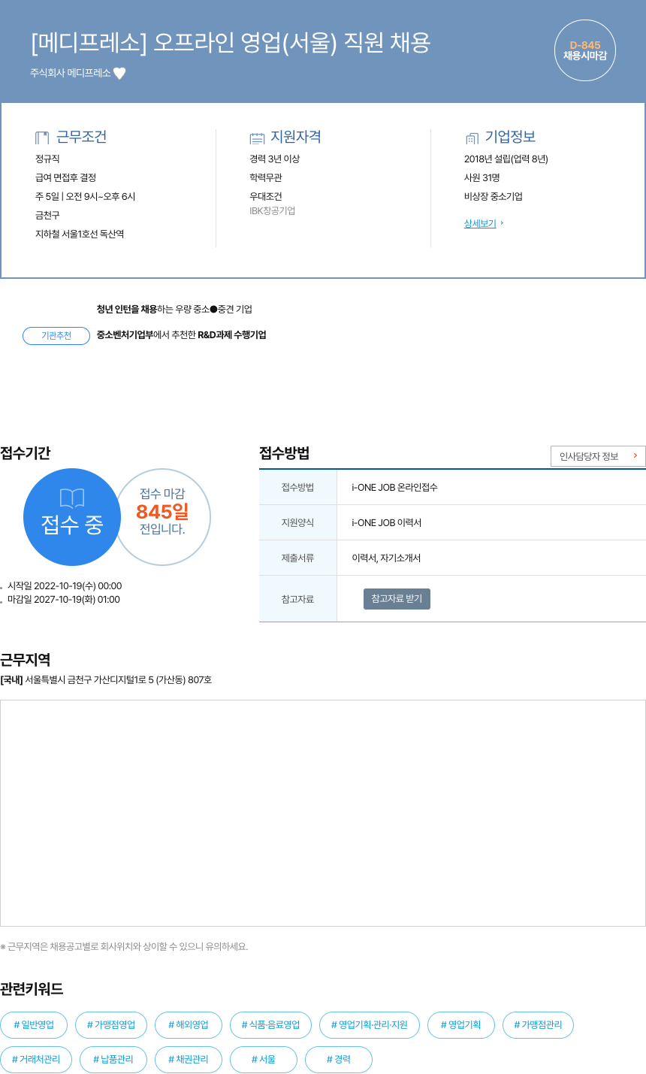Select the # 일반영업 keyword tag
The width and height of the screenshot is (646, 1074).
pos(34,1025)
